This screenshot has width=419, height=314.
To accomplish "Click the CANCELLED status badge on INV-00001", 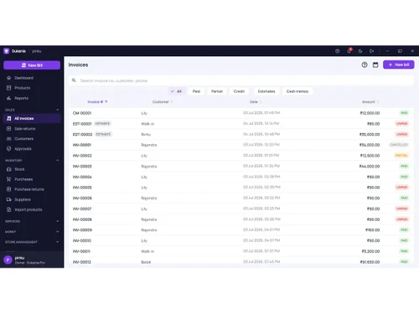I will (x=399, y=145).
